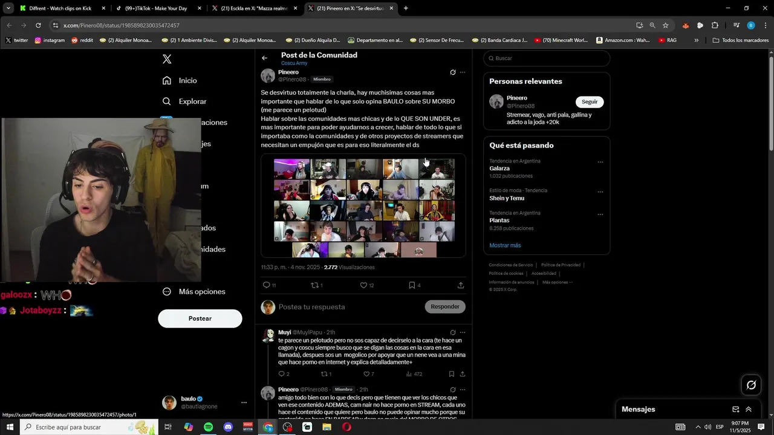Click the back arrow beside Post de la Comunidad
Viewport: 774px width, 435px height.
point(264,58)
